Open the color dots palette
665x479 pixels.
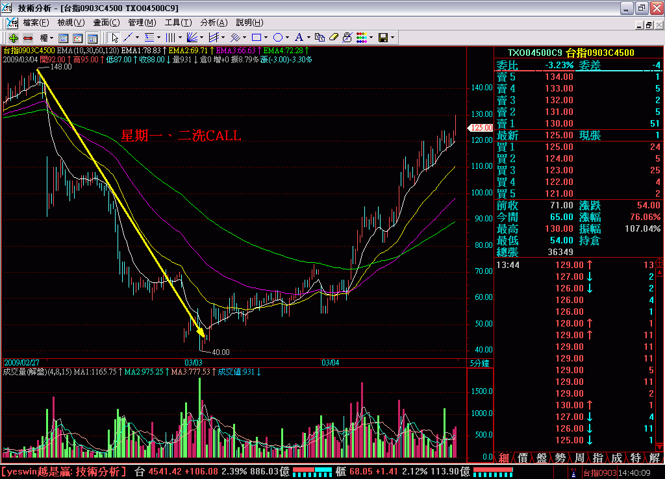pyautogui.click(x=362, y=38)
